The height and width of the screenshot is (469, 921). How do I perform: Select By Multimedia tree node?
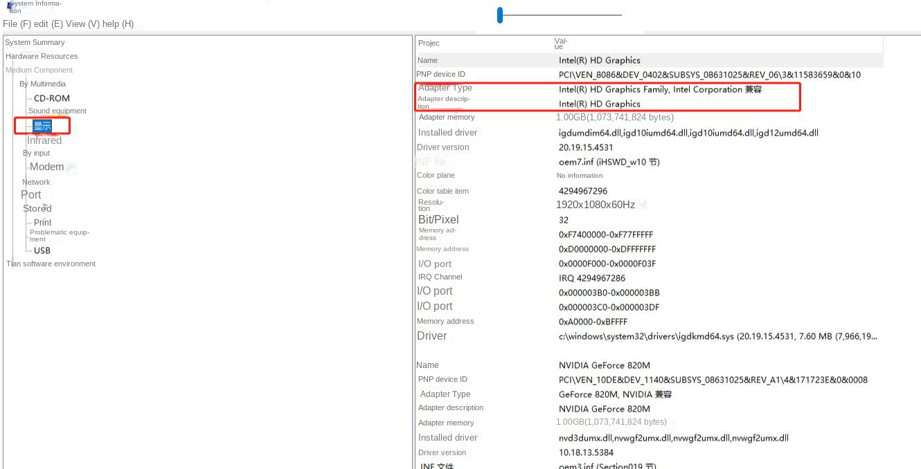(43, 84)
